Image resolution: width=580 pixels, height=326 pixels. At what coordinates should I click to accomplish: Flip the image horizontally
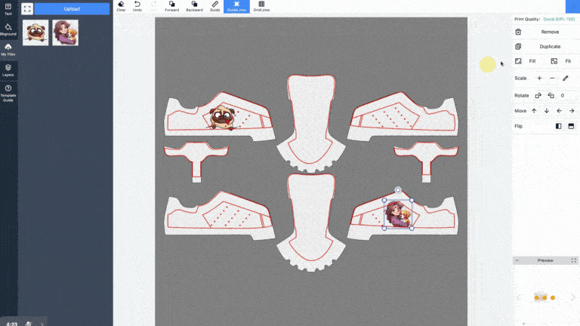pos(559,126)
